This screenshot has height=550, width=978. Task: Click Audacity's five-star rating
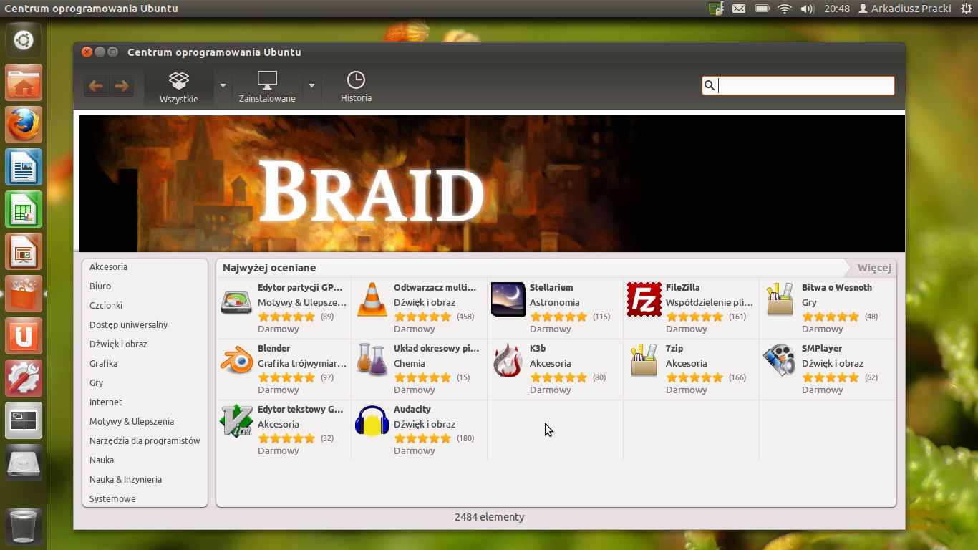click(422, 438)
